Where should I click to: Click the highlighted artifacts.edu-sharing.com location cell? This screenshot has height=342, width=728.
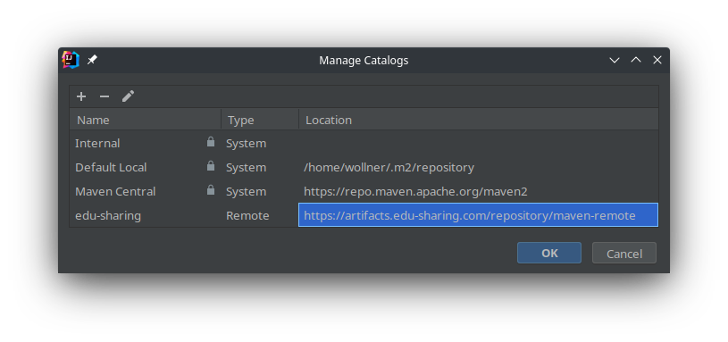tap(478, 215)
